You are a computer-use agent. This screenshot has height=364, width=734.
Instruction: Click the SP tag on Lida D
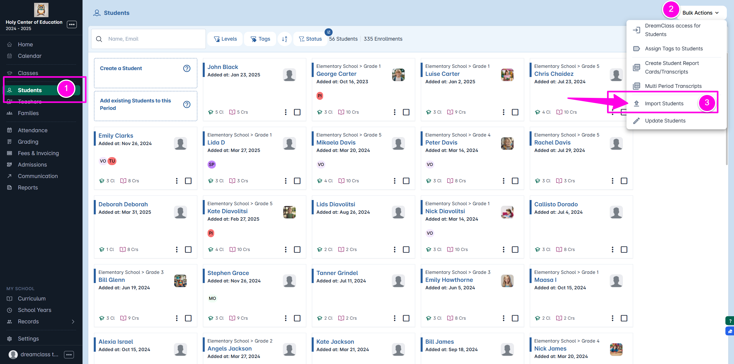pos(212,165)
